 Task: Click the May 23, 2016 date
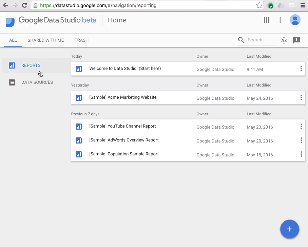point(260,127)
